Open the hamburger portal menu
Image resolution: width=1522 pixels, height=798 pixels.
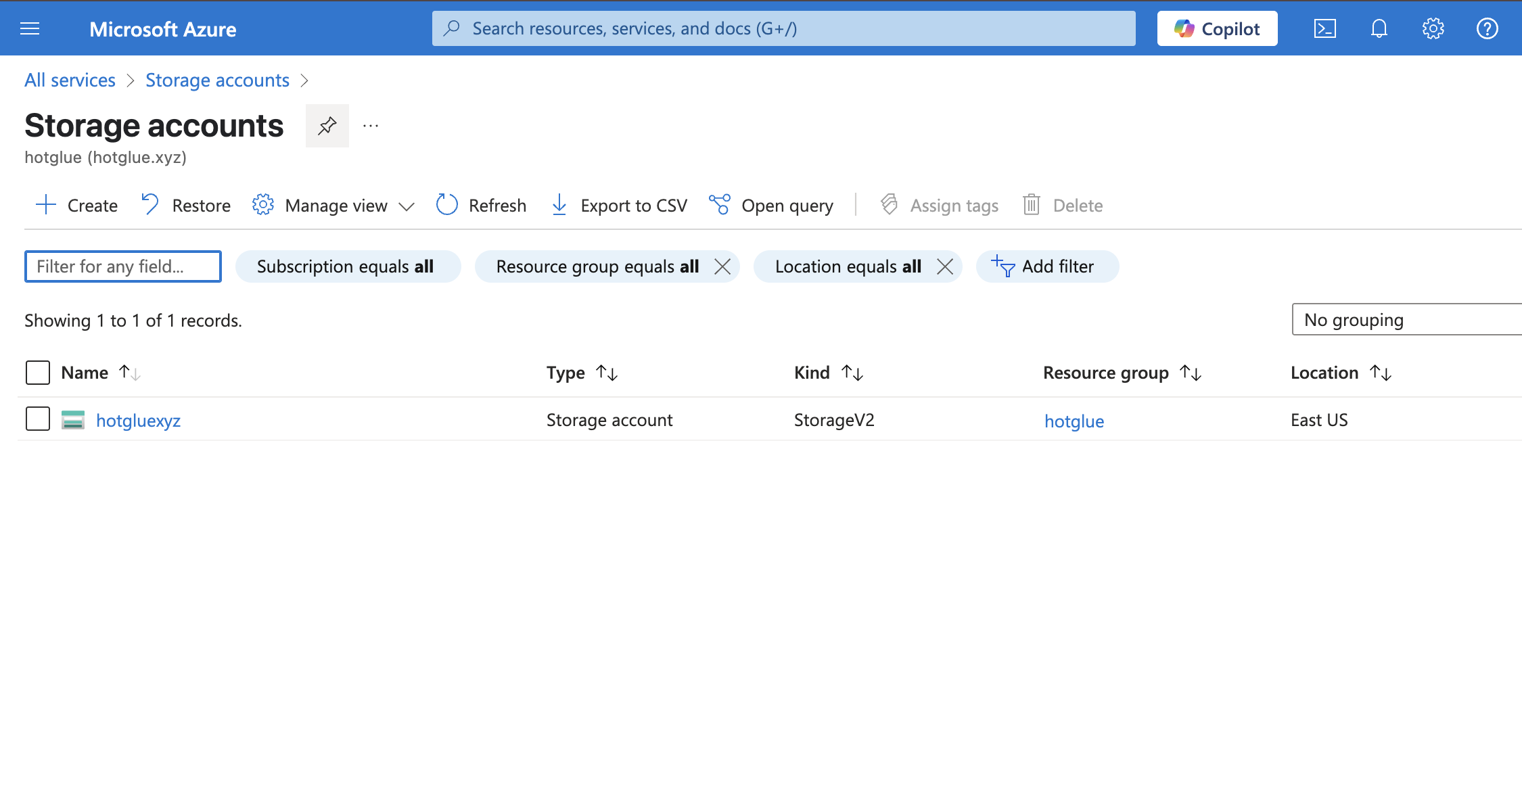tap(30, 28)
